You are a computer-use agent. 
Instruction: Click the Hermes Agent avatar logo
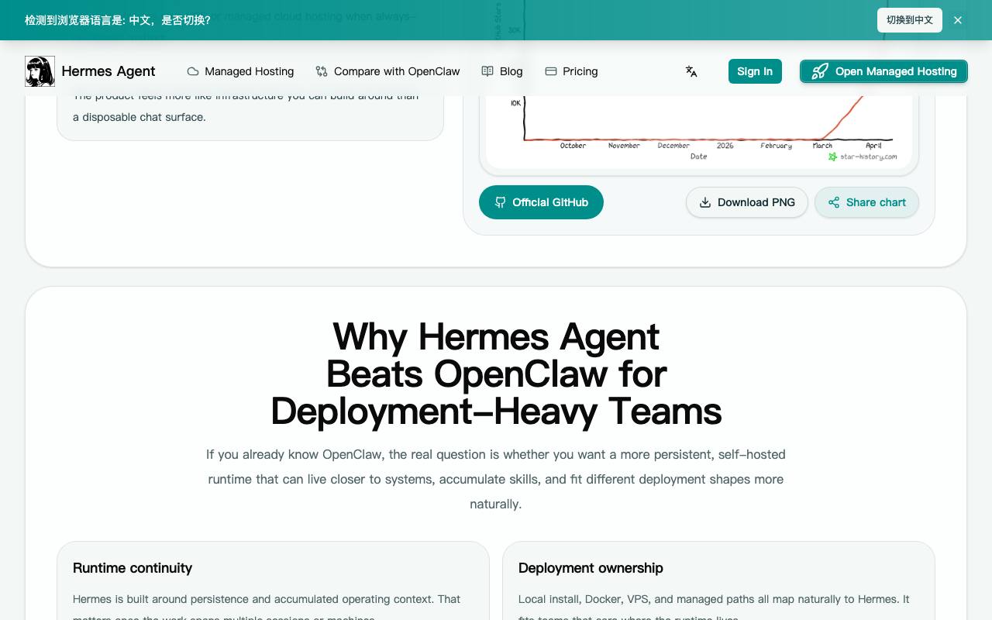click(40, 71)
